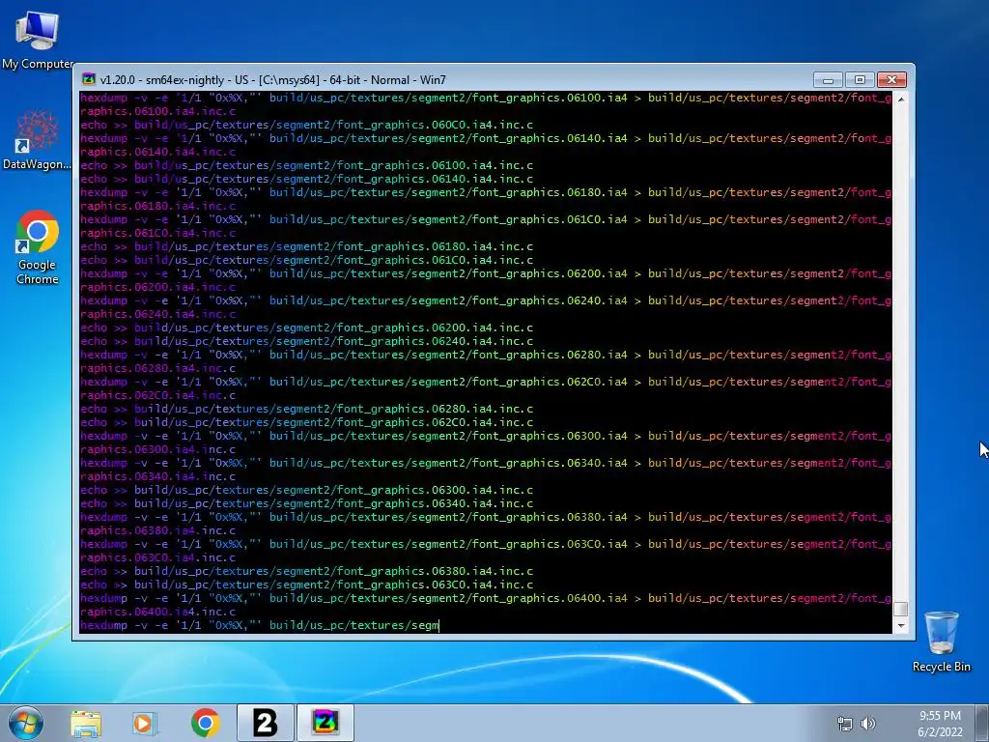This screenshot has height=742, width=989.
Task: Click the echo line ending in font_graphics.06140.ia4.inc.c
Action: pyautogui.click(x=306, y=179)
